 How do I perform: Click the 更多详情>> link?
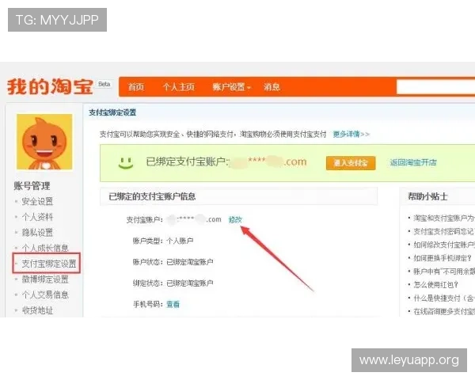(x=351, y=134)
